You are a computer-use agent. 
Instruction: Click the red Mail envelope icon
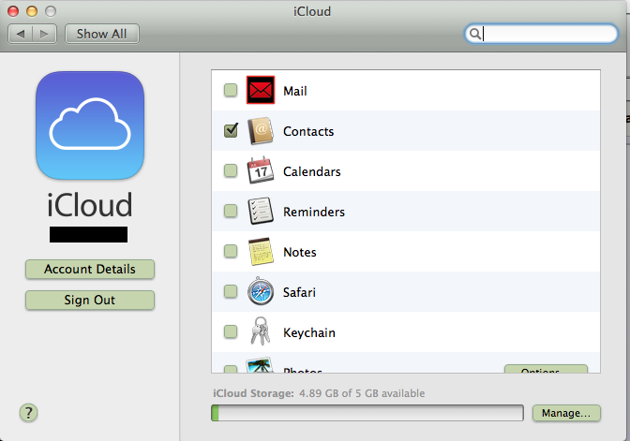coord(261,90)
